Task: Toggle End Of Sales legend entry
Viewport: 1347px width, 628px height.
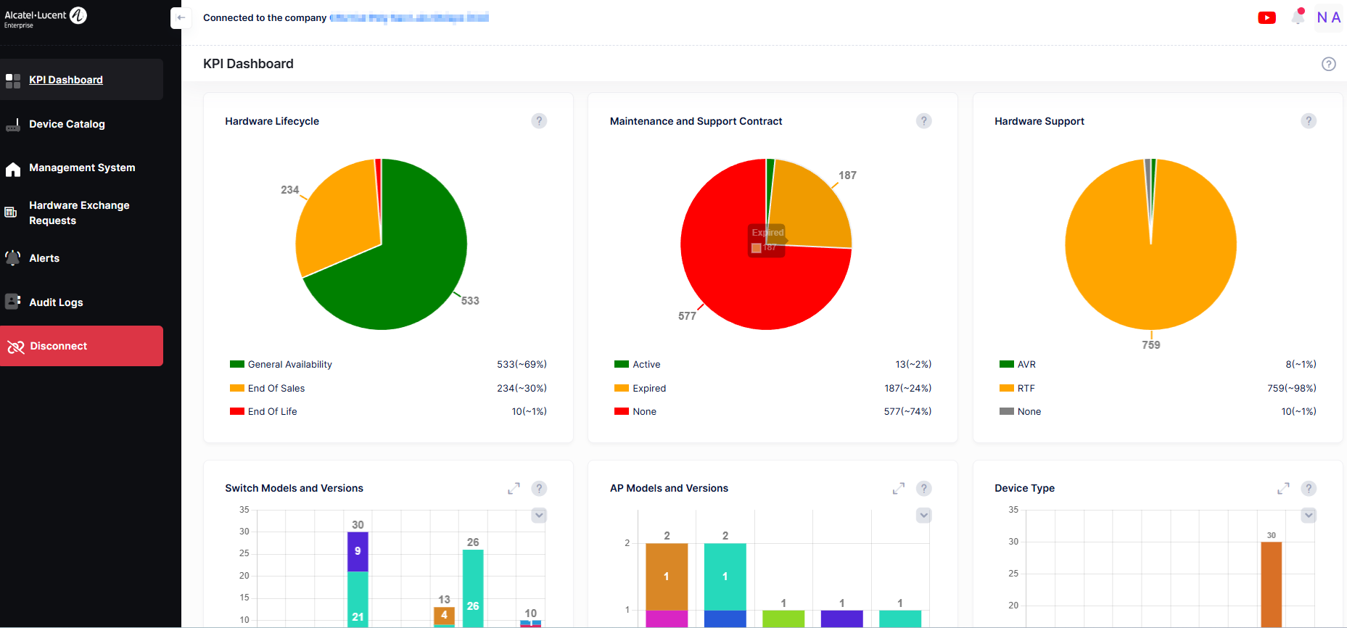Action: point(276,389)
